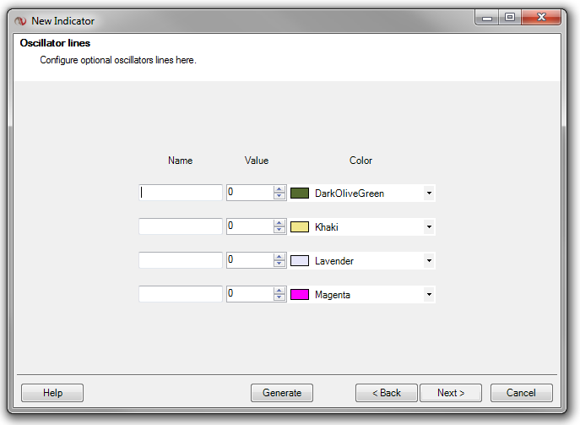This screenshot has height=425, width=580.
Task: Proceed with the Next button
Action: click(x=451, y=393)
